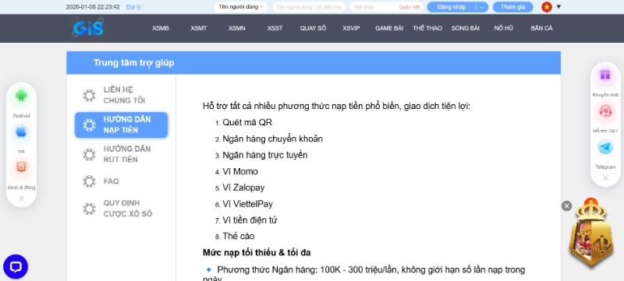This screenshot has height=281, width=624.
Task: Select the QUY ĐỊNH CƯỢC XỔ SỐ section
Action: click(122, 209)
